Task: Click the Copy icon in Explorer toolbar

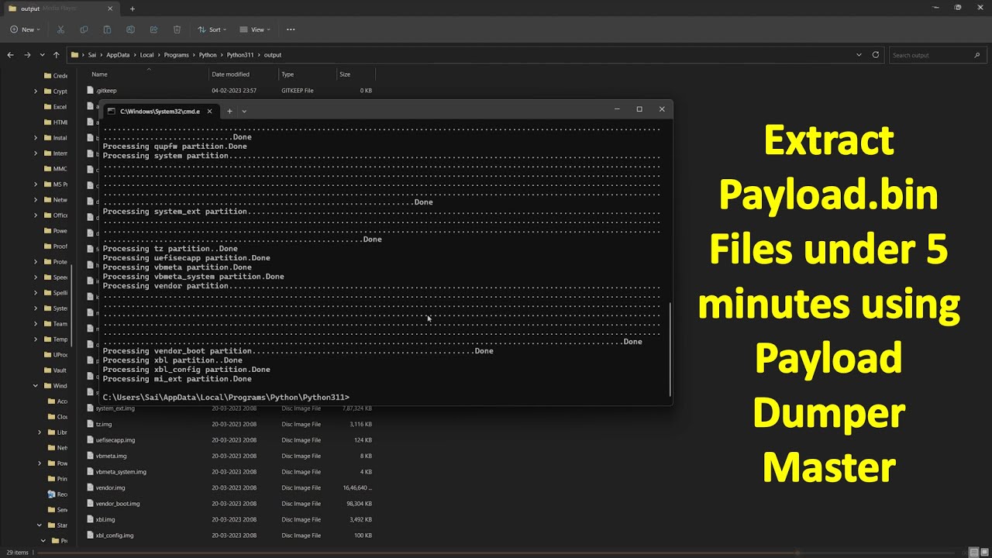Action: 84,29
